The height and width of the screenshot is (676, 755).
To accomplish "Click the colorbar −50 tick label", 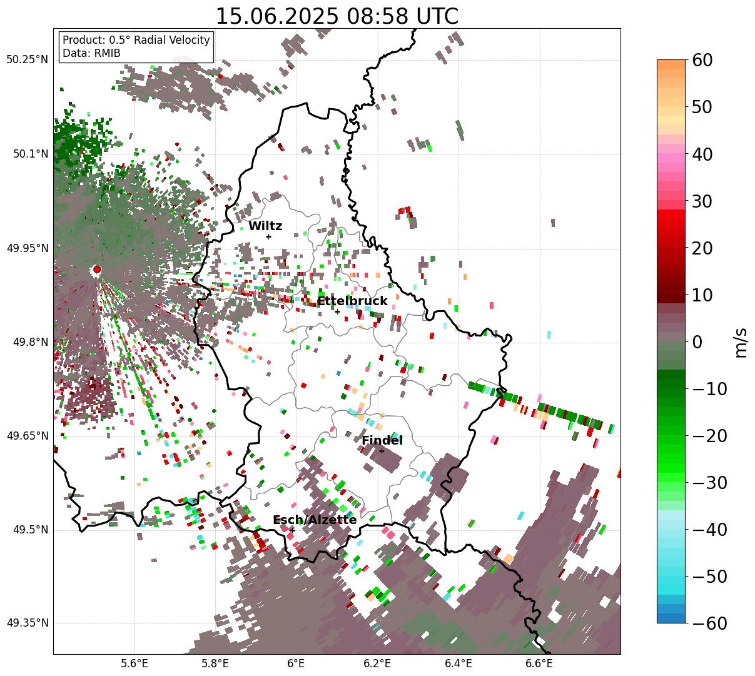I will [709, 577].
